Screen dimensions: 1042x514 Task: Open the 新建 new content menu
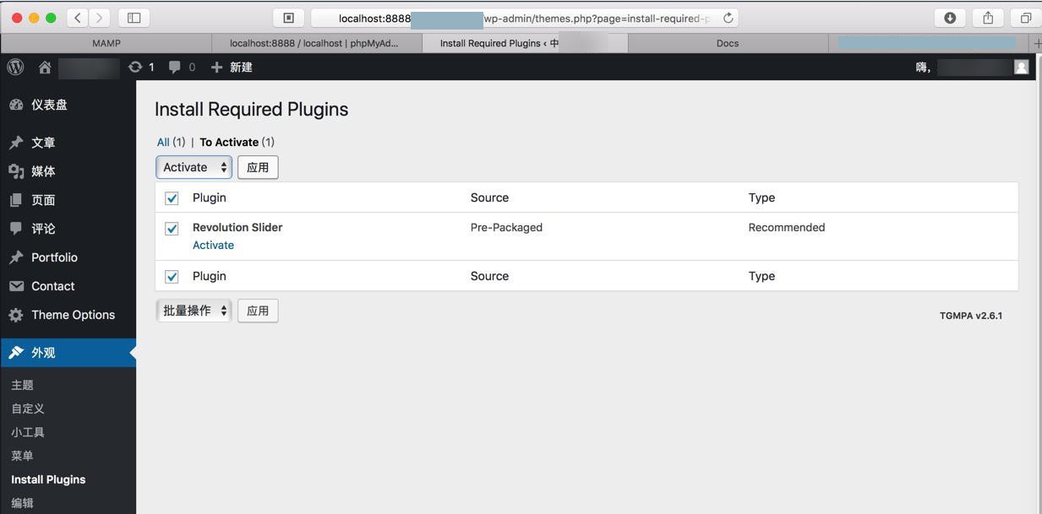click(x=232, y=68)
